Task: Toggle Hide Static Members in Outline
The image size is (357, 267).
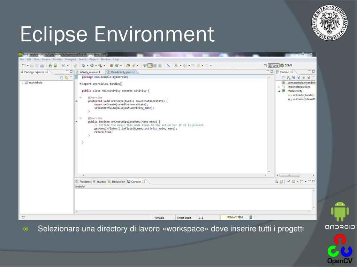Action: pyautogui.click(x=298, y=78)
